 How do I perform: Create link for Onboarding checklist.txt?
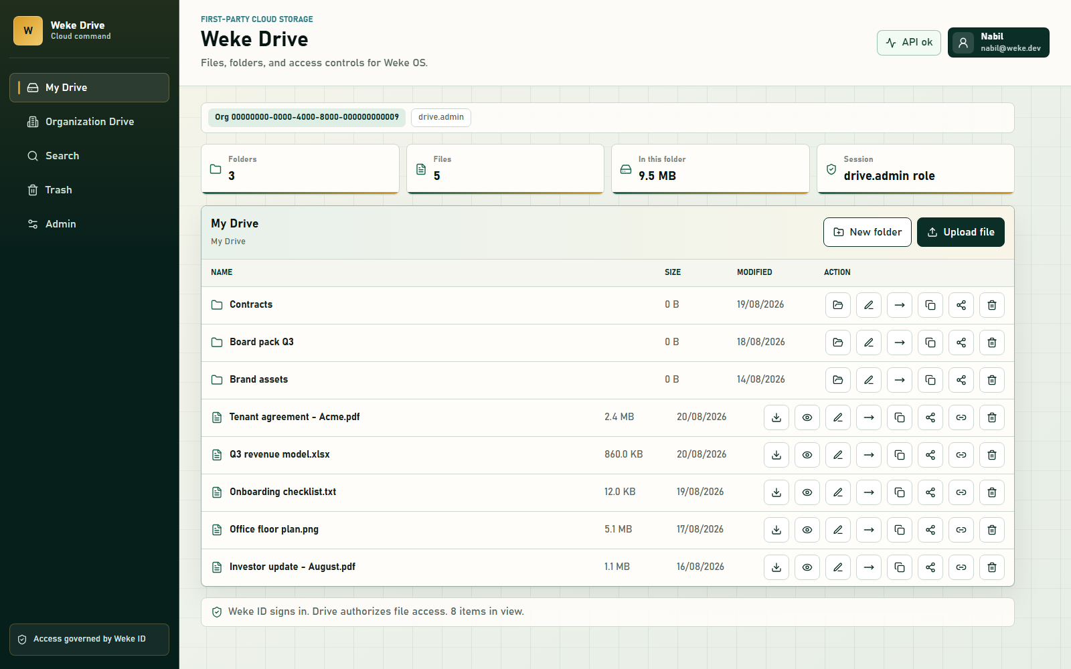click(x=961, y=492)
